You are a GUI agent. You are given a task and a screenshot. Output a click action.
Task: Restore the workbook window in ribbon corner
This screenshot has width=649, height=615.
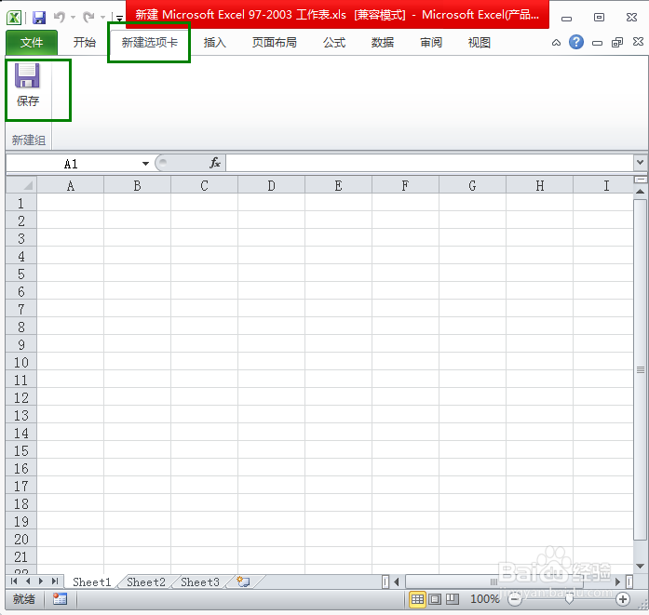tap(617, 43)
